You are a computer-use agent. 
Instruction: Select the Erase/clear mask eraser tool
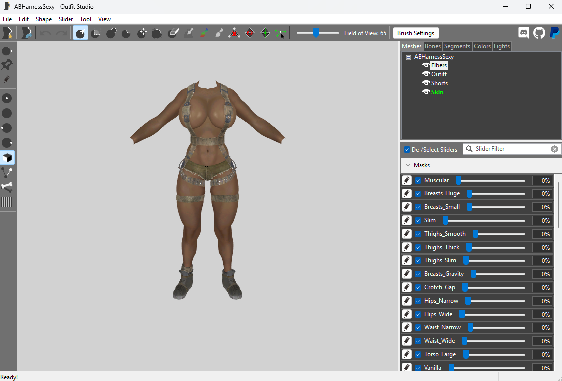(x=173, y=33)
